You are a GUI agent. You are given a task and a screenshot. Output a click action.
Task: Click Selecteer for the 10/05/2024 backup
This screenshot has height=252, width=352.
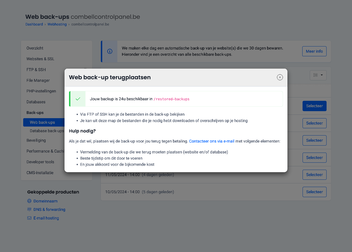pos(314,192)
